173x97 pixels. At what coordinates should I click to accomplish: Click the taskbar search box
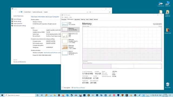(20, 95)
